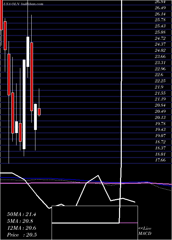Image resolution: width=172 pixels, height=240 pixels.
Task: Click the 26.49 price axis label
Action: coord(160,8)
